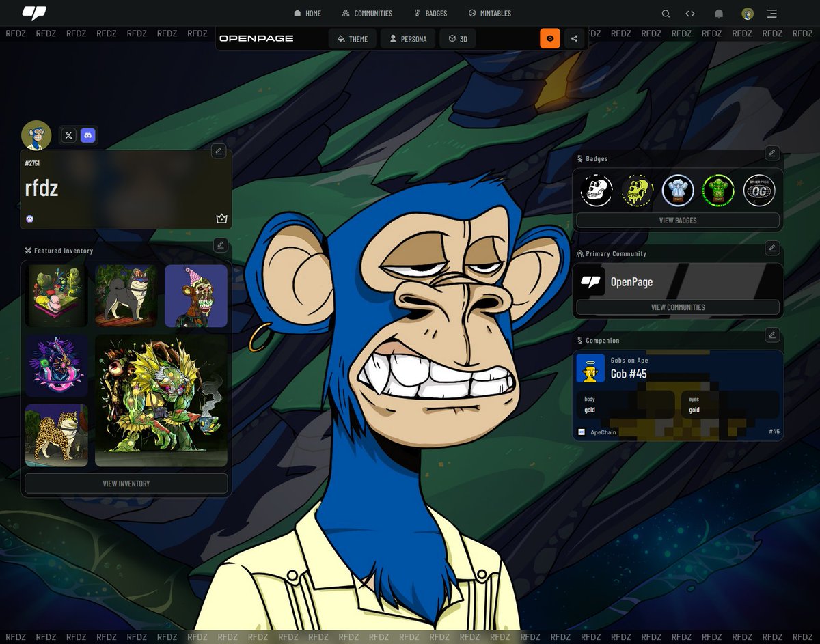Screen dimensions: 820x644
Task: Open the Theme selector
Action: [352, 39]
